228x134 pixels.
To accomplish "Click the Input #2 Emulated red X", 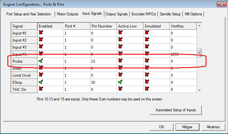I will (147, 40).
